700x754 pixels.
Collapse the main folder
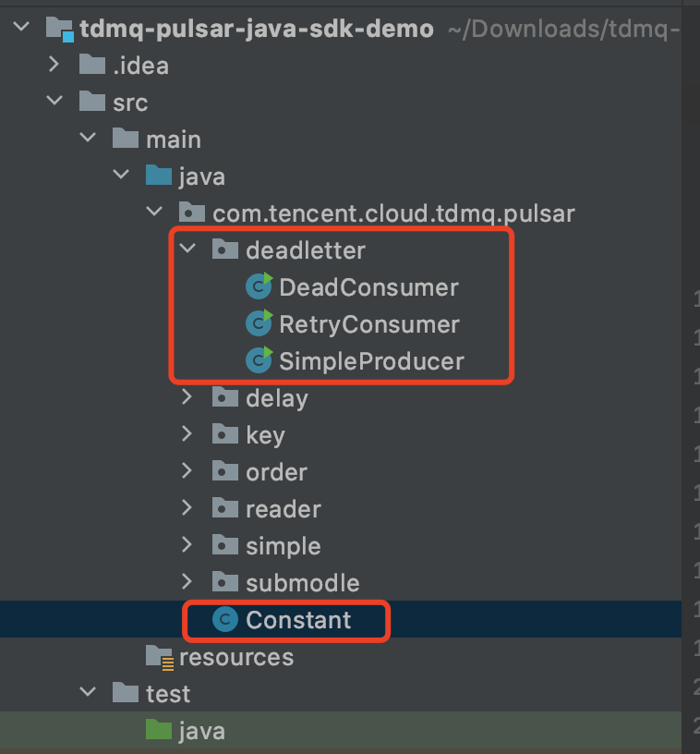[x=88, y=138]
